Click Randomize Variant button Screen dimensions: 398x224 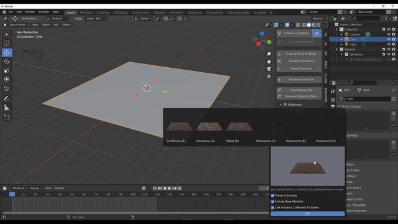(299, 80)
